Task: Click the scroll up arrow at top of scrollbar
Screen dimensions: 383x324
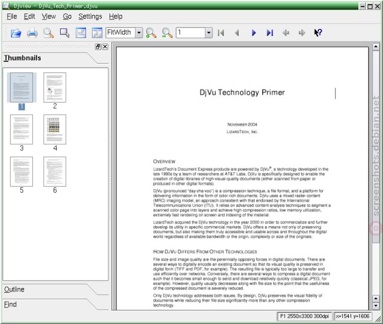Action: tap(376, 47)
